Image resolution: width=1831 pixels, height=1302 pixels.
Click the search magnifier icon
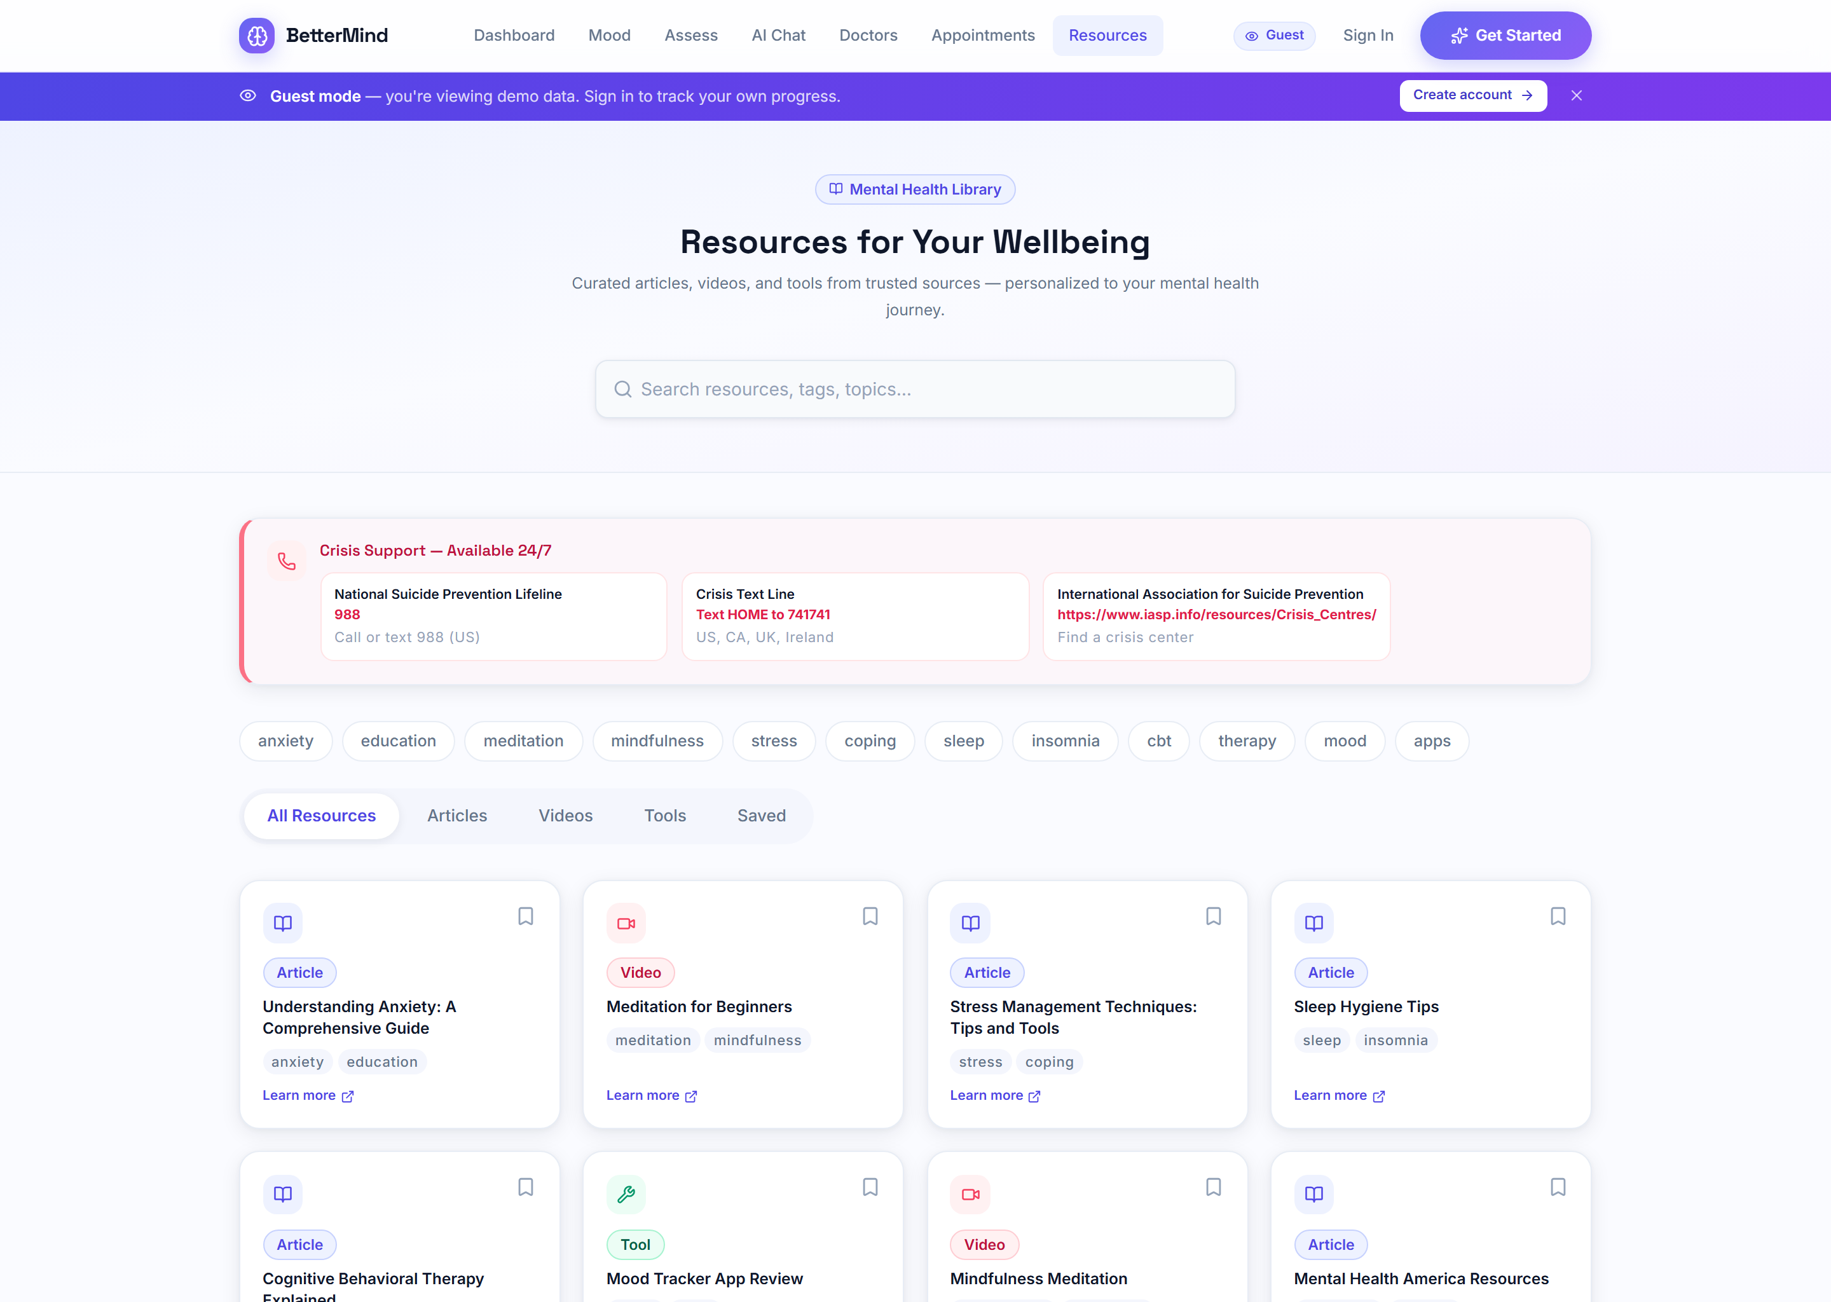[x=622, y=389]
